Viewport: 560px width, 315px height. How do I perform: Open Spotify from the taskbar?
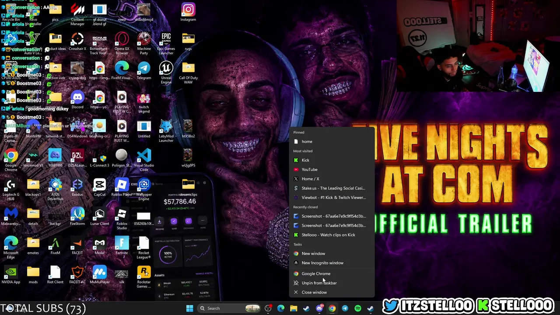[358, 308]
